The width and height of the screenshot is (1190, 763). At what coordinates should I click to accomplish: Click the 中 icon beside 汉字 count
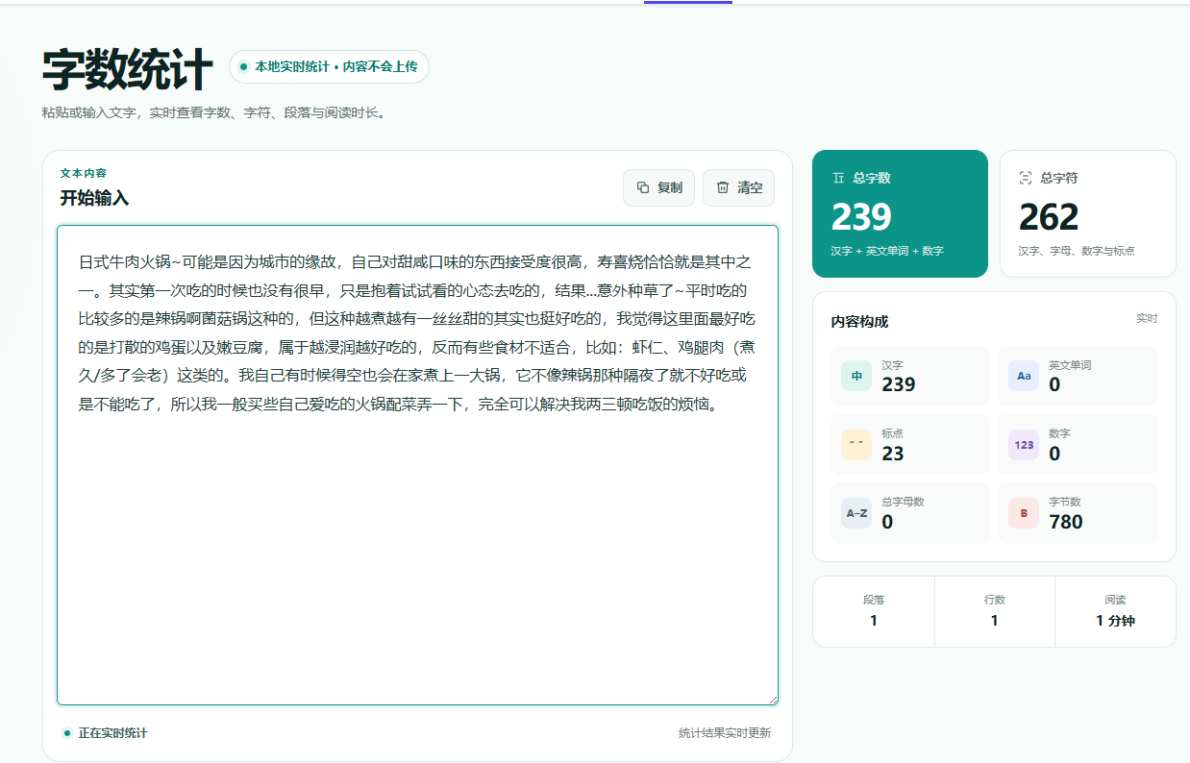pyautogui.click(x=856, y=376)
